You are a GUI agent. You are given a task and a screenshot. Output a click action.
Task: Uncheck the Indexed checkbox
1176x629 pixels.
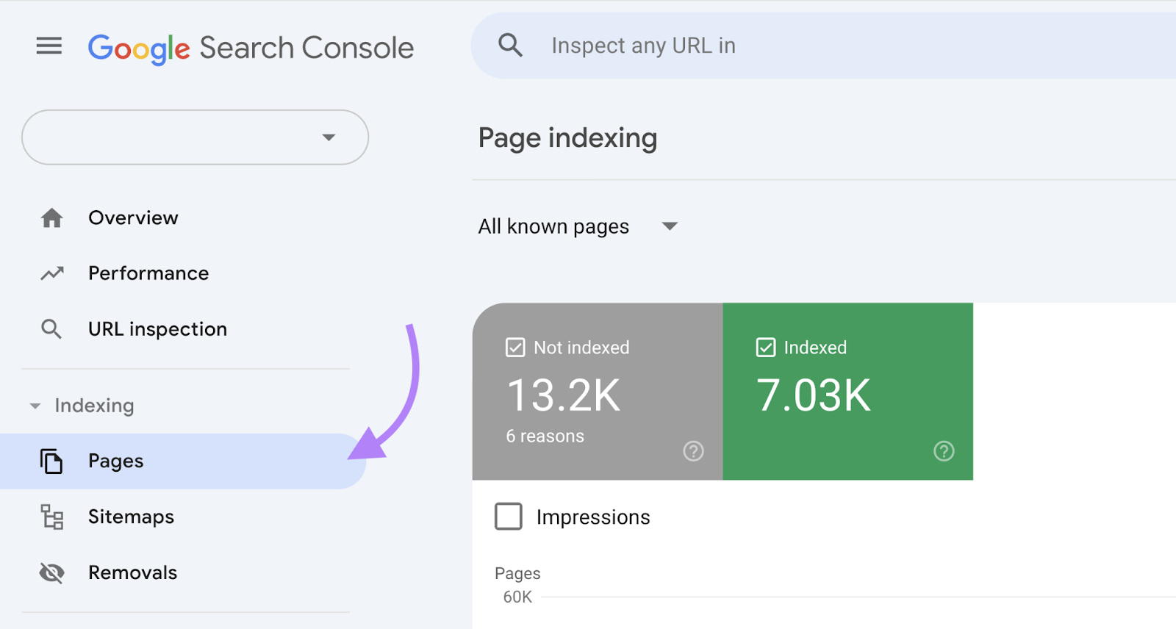(x=766, y=348)
